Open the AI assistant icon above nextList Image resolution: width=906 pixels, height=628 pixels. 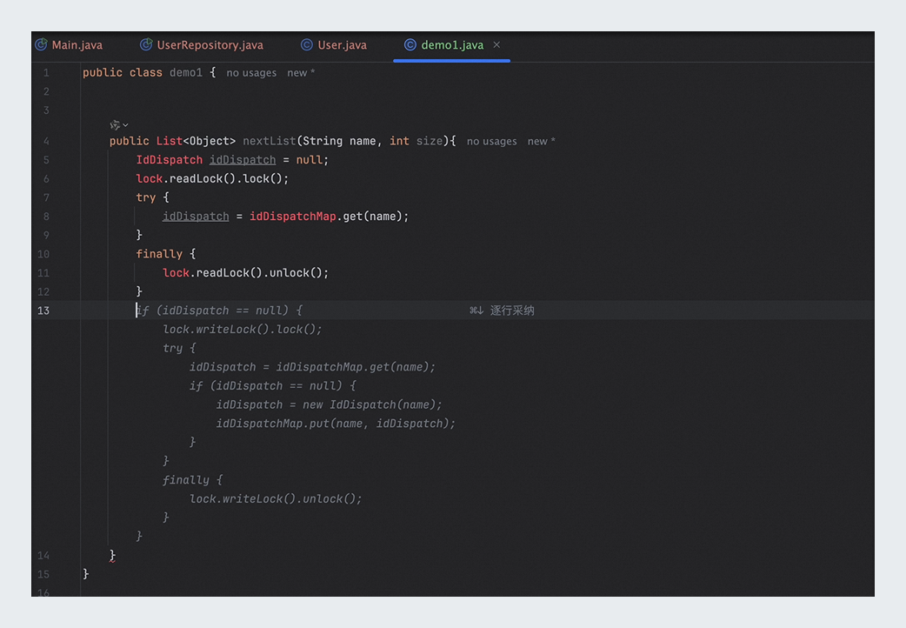point(115,125)
